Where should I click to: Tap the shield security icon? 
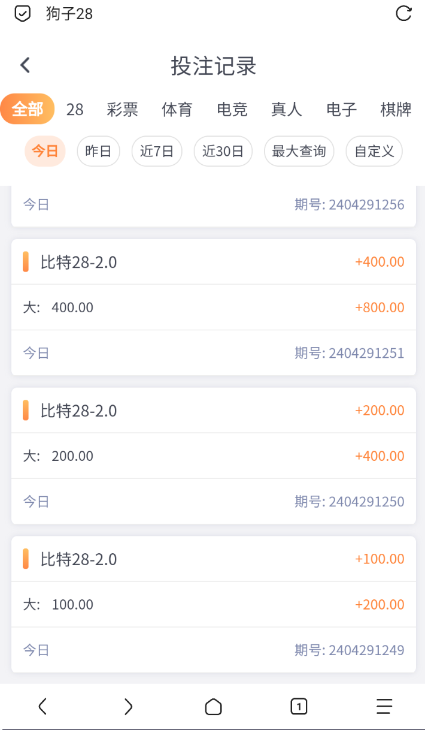pyautogui.click(x=23, y=13)
